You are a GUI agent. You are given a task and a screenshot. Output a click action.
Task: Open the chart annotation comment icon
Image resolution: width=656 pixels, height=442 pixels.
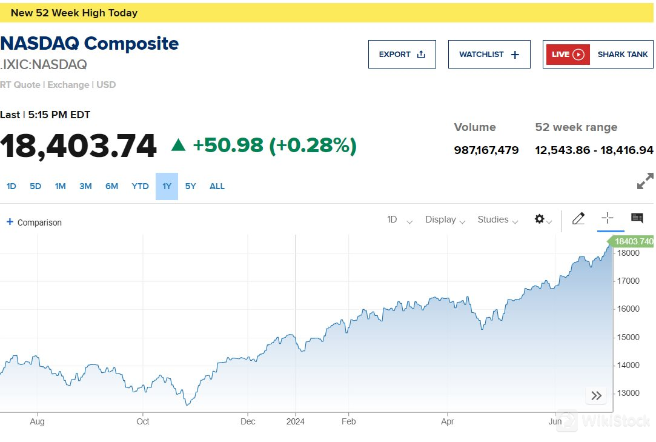pyautogui.click(x=637, y=218)
